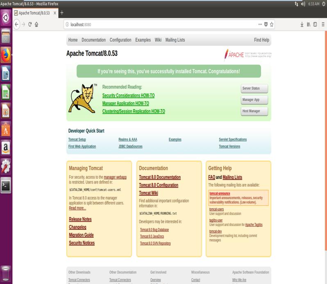Open JDBC DataSources link

131,146
